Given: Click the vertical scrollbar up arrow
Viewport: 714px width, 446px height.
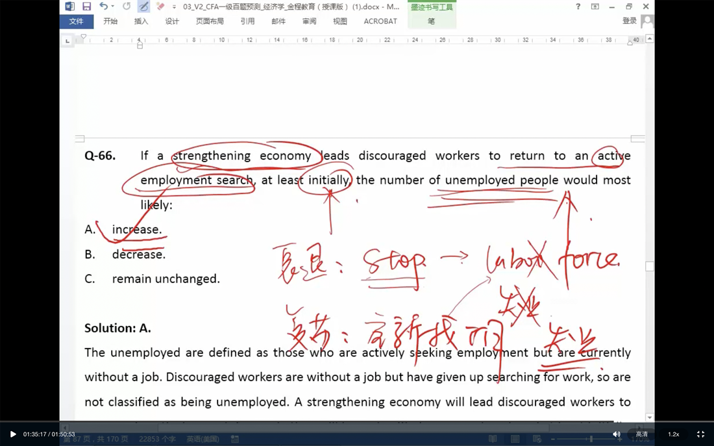Looking at the screenshot, I should pyautogui.click(x=650, y=39).
